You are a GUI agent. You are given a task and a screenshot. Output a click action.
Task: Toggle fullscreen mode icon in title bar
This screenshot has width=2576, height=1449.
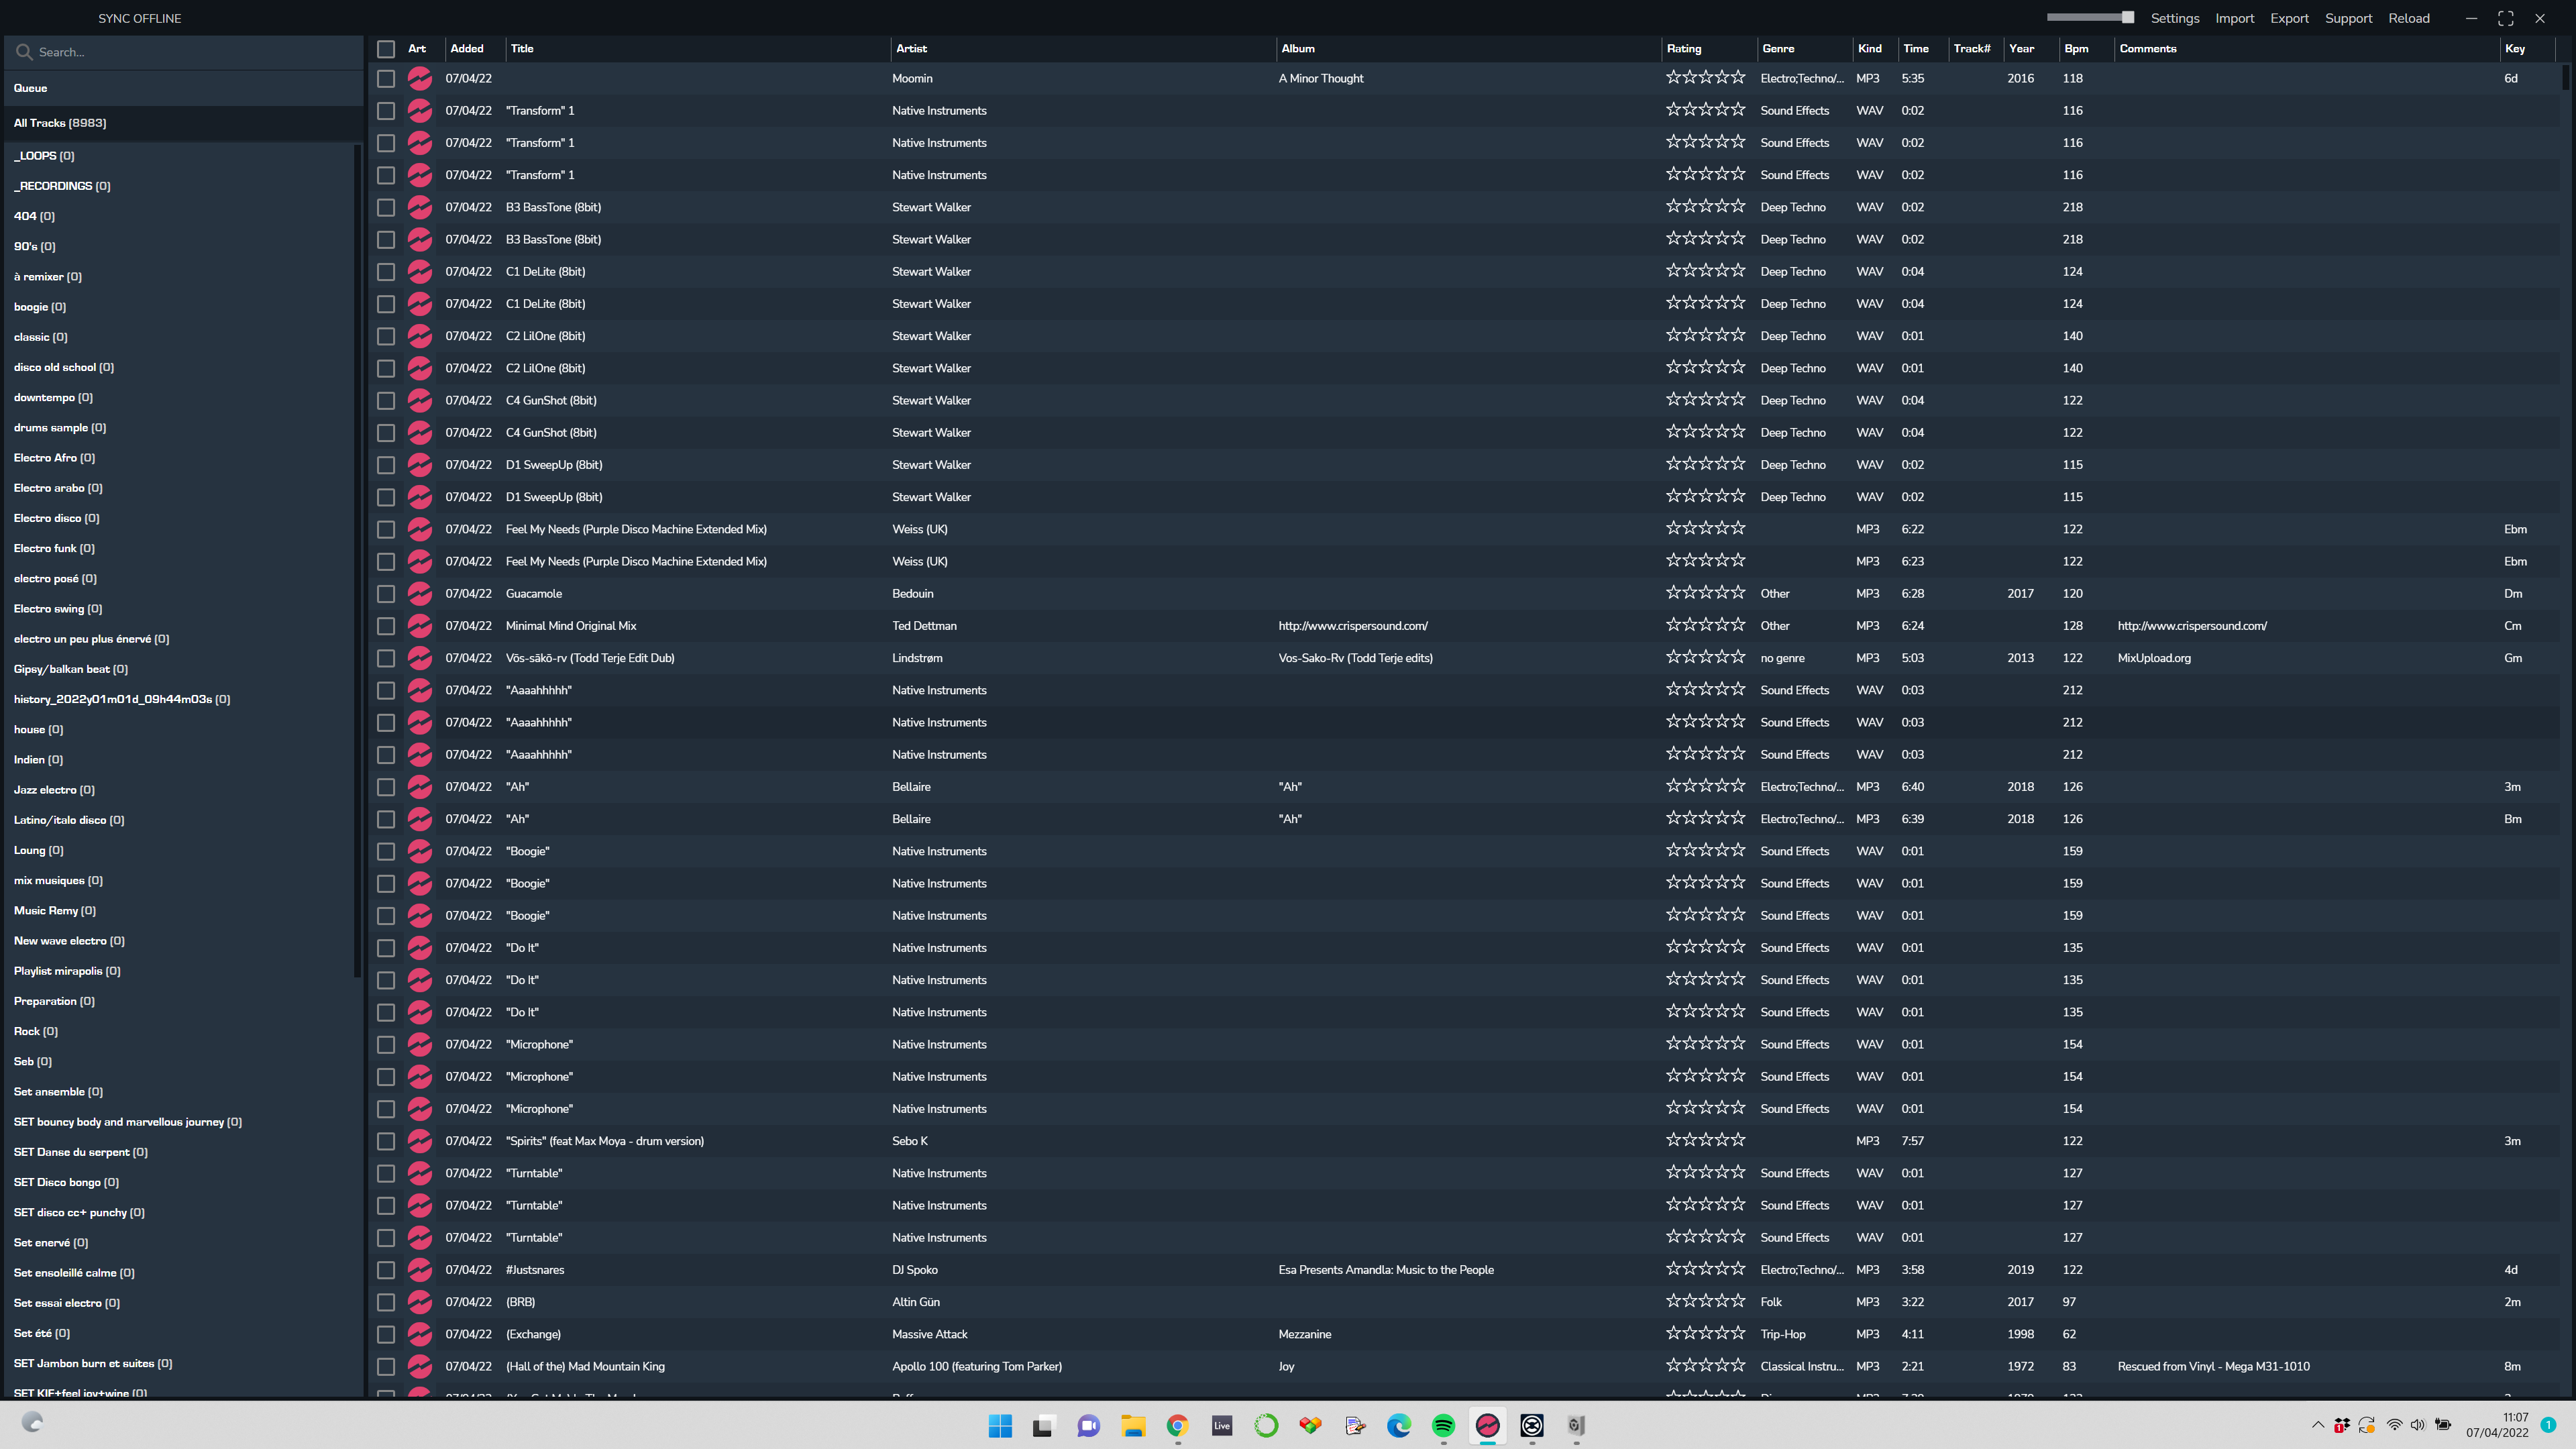pyautogui.click(x=2506, y=18)
